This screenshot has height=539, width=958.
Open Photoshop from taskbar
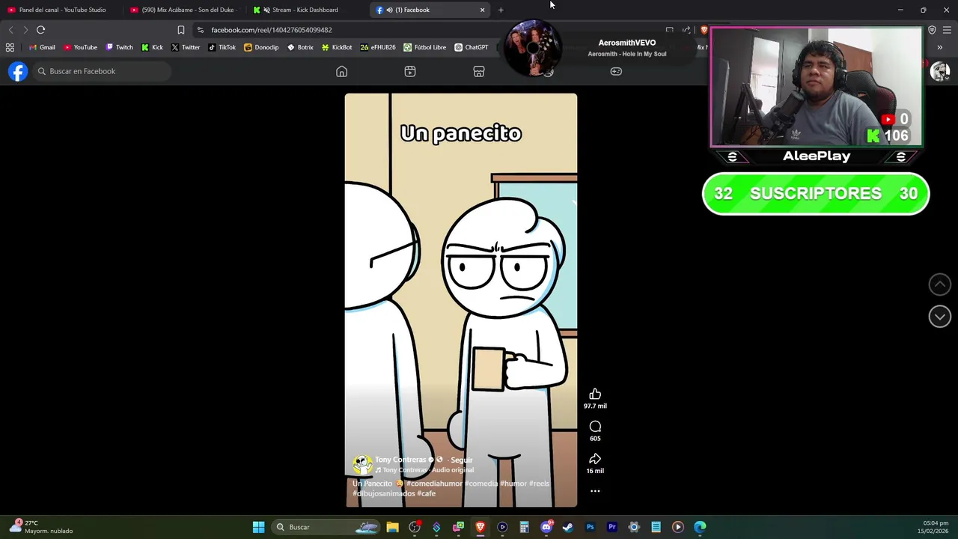click(590, 527)
